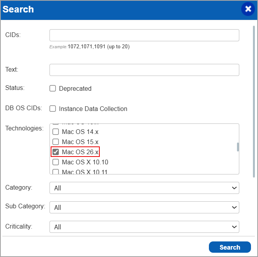This screenshot has width=258, height=257.
Task: Select the Mac OS 15.x checkbox
Action: [56, 142]
